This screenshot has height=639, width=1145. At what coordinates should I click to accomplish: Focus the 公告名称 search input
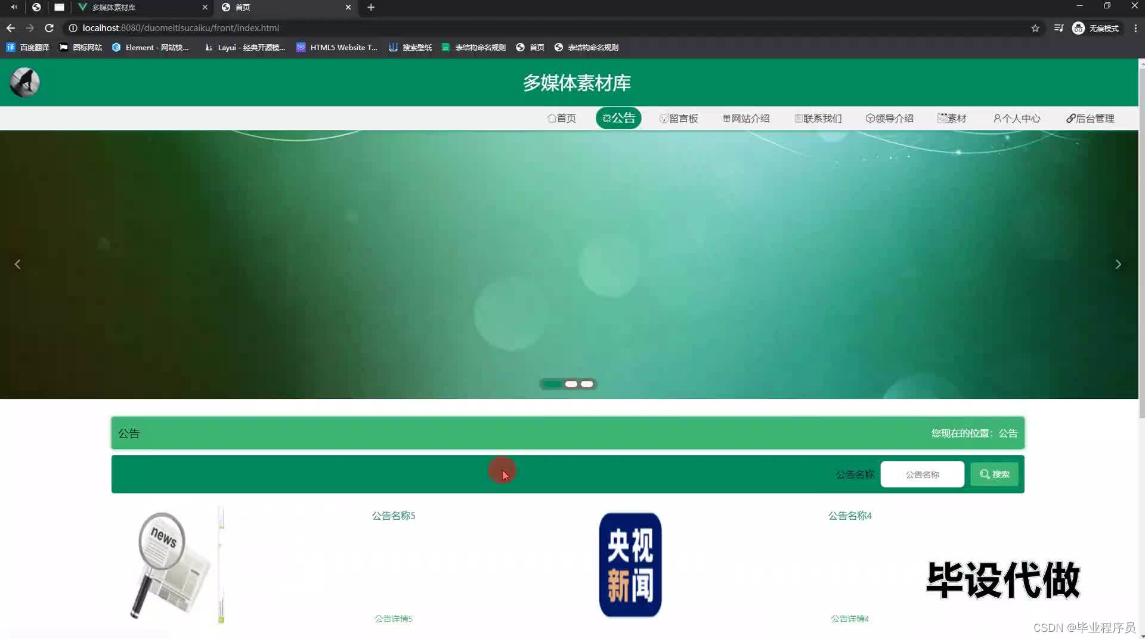tap(922, 474)
